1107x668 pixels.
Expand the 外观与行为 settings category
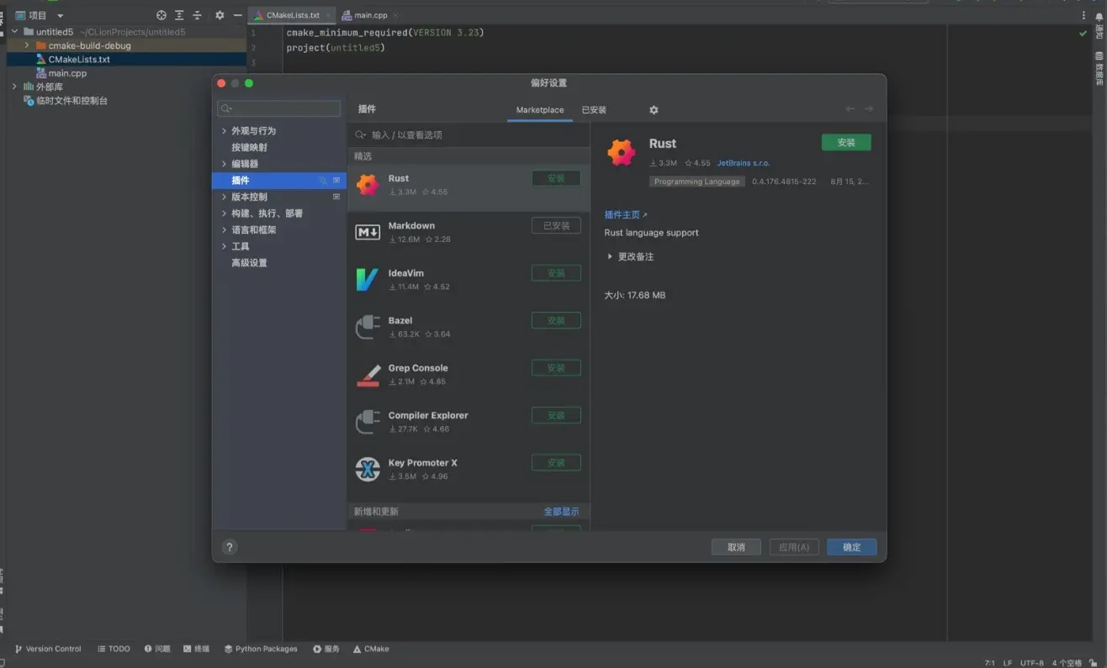pos(224,131)
